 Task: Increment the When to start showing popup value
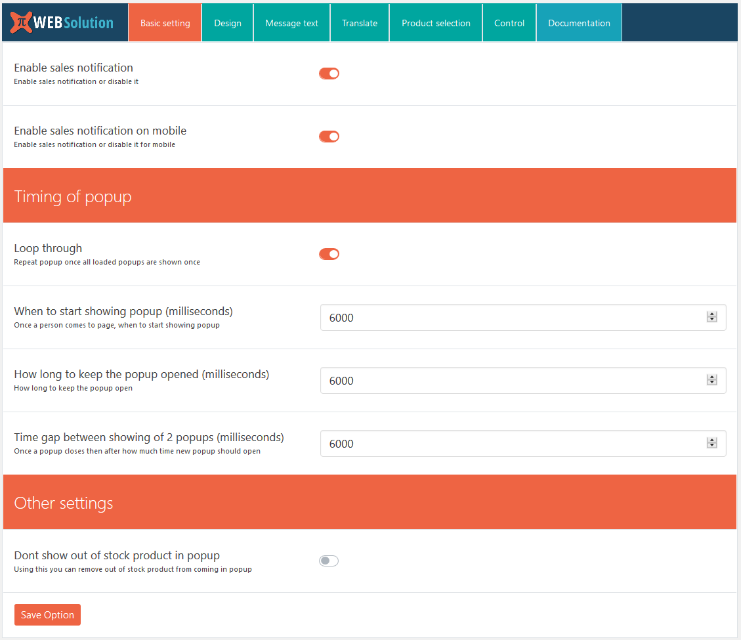click(712, 313)
